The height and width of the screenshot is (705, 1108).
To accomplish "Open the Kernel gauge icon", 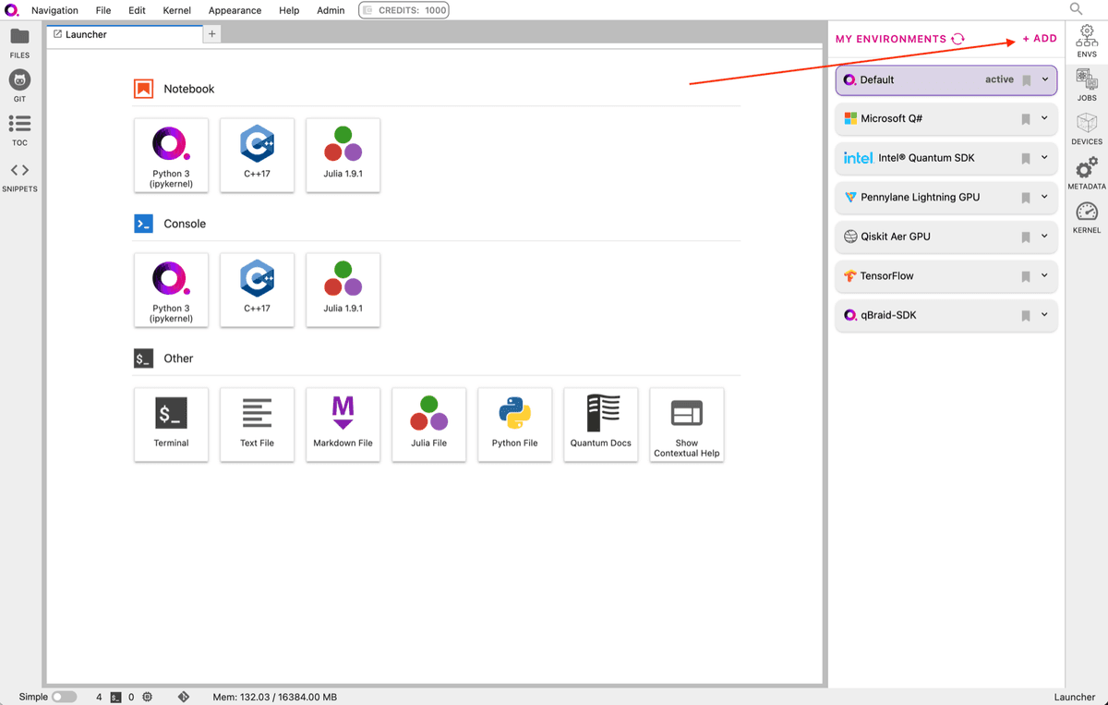I will click(1087, 217).
